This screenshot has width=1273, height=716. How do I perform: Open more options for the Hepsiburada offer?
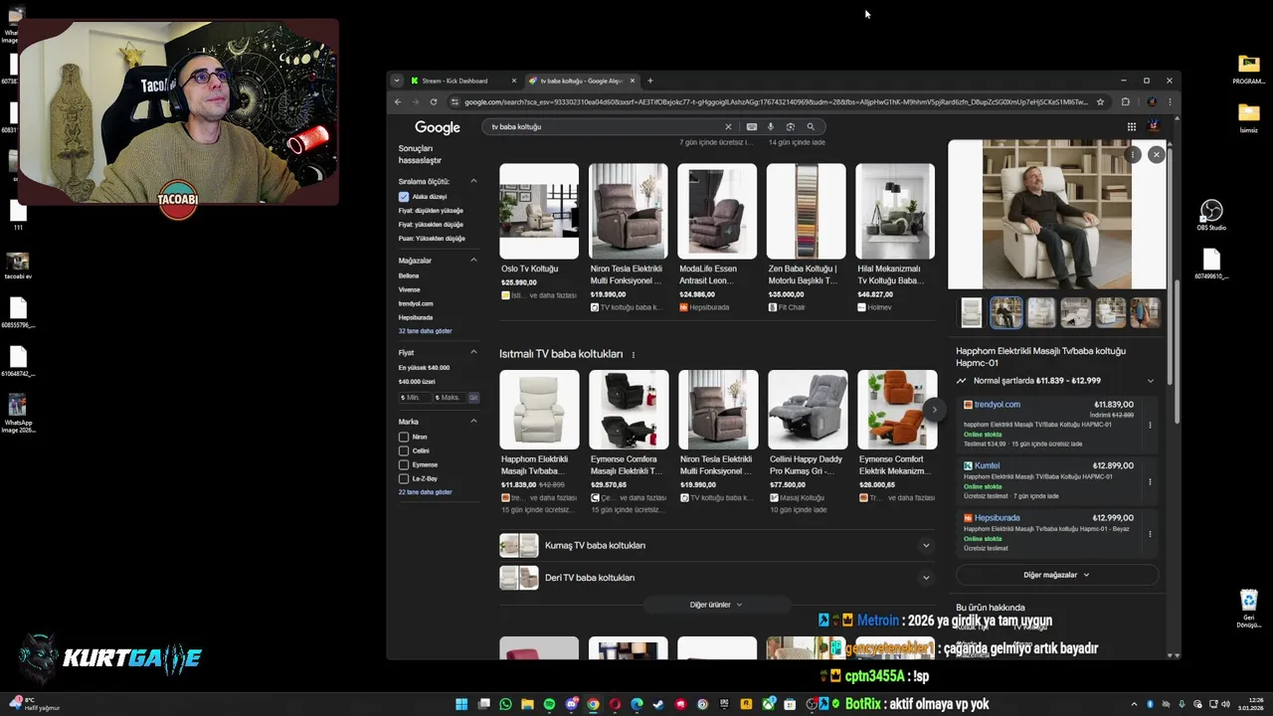1151,533
